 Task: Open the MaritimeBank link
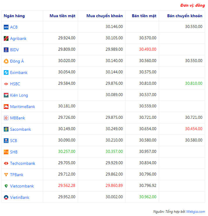click(22, 107)
